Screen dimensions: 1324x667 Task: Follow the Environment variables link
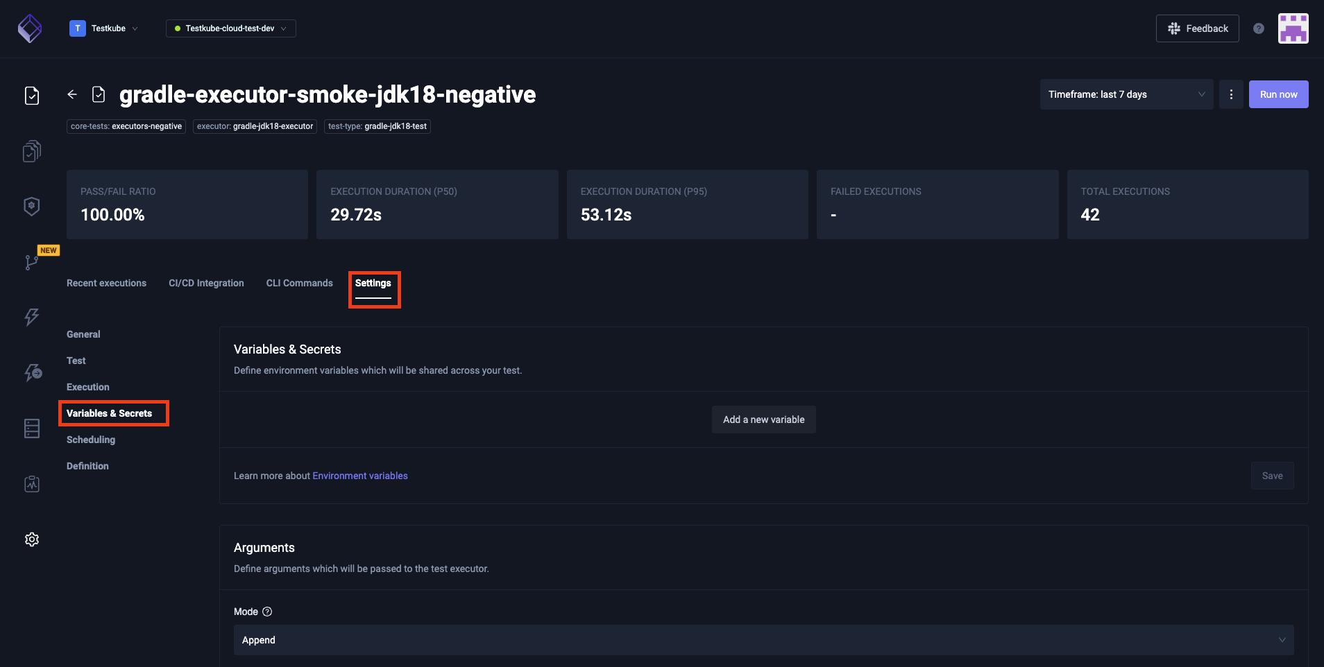click(x=360, y=476)
